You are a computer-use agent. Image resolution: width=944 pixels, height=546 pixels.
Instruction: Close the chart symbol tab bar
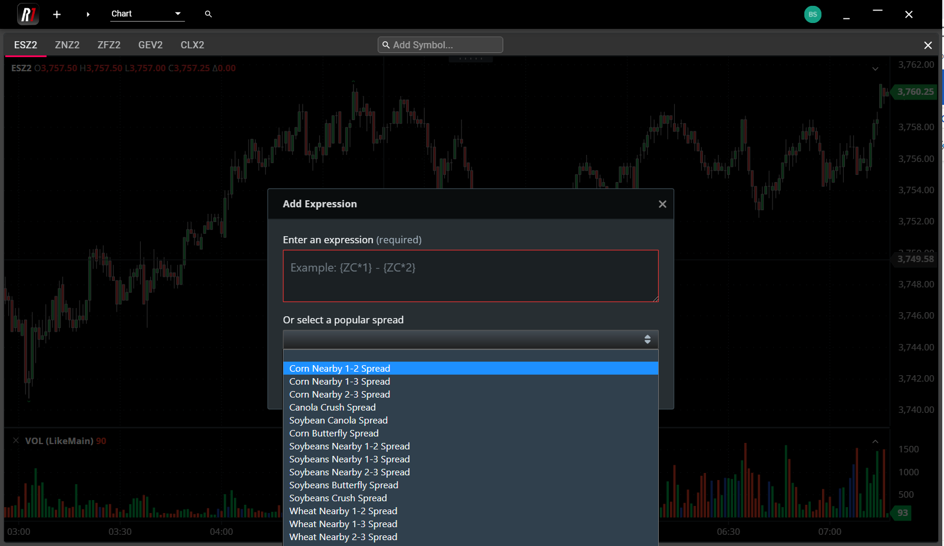[928, 45]
